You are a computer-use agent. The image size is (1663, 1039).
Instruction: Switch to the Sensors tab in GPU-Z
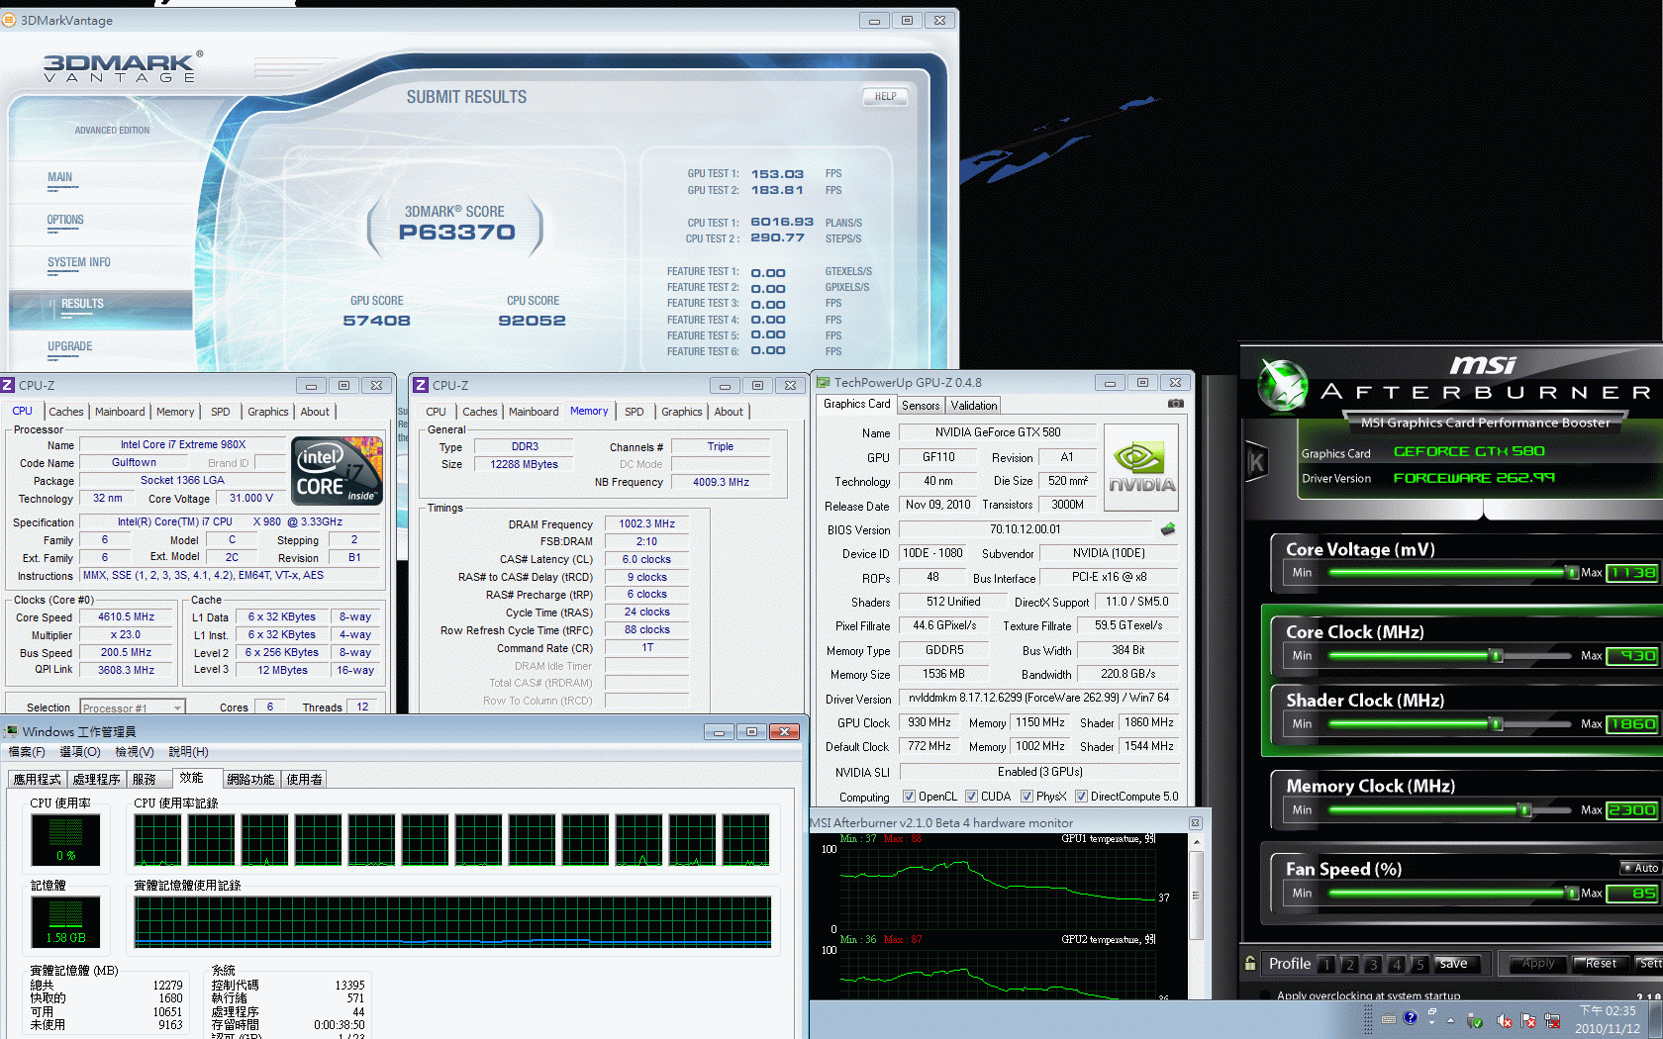coord(921,406)
